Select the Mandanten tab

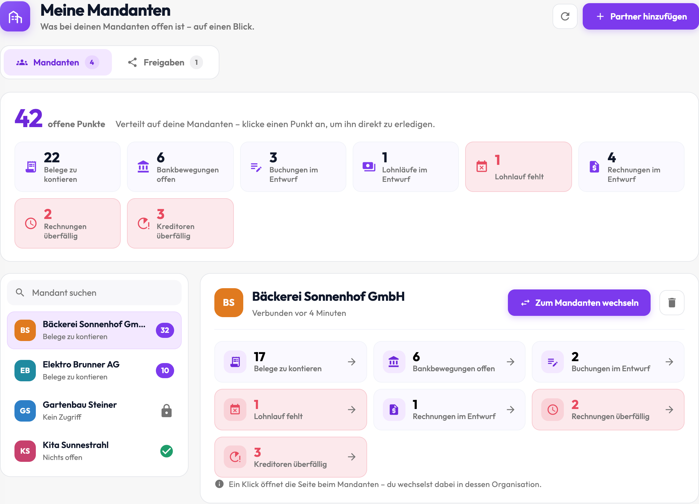tap(58, 62)
